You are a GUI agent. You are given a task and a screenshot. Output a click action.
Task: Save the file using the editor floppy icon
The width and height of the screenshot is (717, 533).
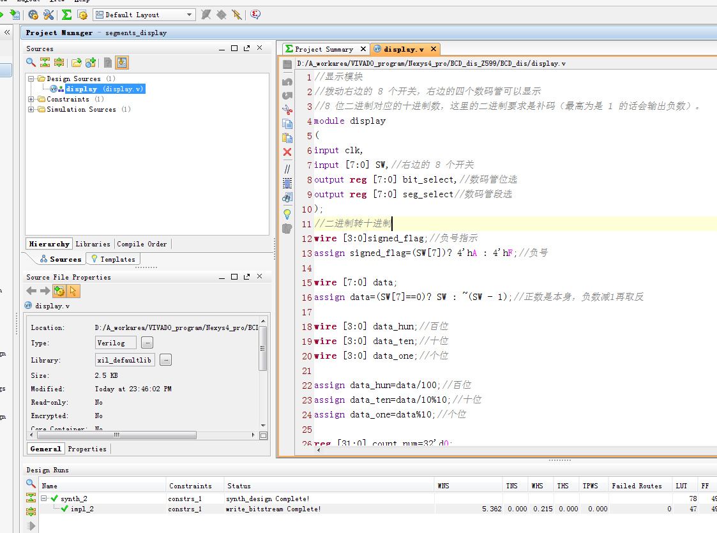coord(287,64)
